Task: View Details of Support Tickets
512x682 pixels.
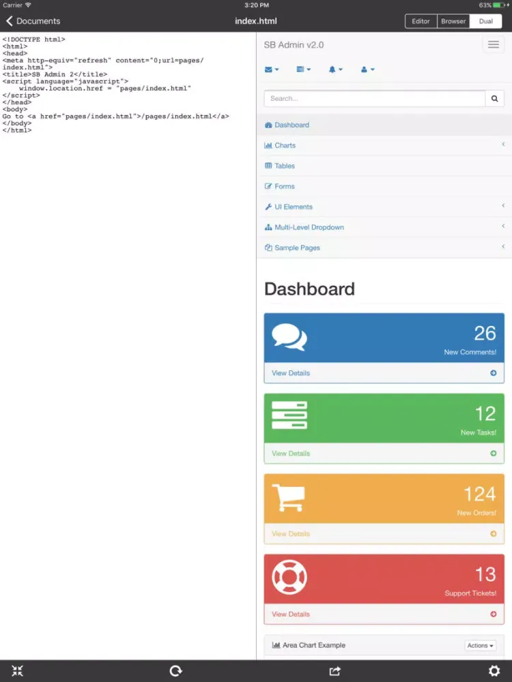Action: point(291,614)
